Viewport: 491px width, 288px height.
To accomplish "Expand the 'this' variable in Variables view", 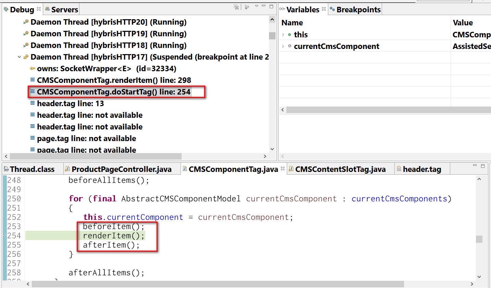I will point(284,35).
